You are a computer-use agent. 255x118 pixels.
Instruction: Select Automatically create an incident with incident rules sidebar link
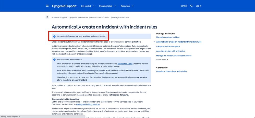tap(179, 42)
